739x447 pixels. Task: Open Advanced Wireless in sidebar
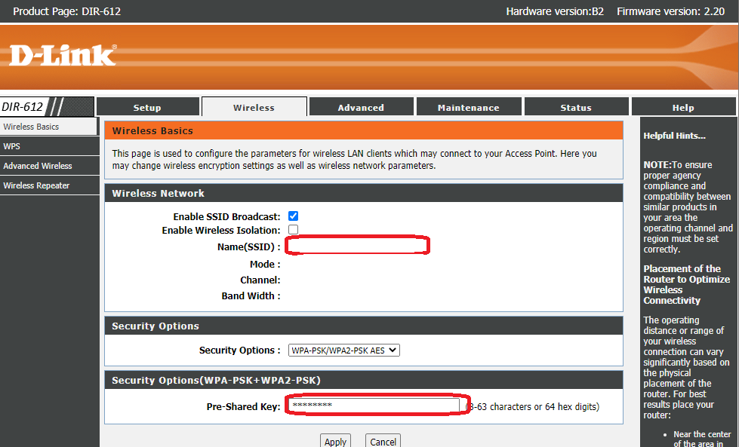pyautogui.click(x=50, y=166)
